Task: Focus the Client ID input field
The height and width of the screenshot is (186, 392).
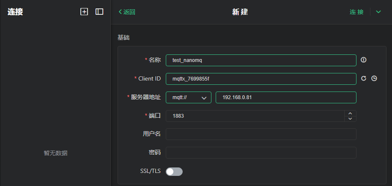Action: (x=261, y=79)
